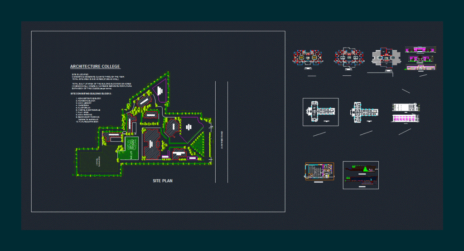464x251 pixels.
Task: Select the white building elevation drawing
Action: (406, 107)
